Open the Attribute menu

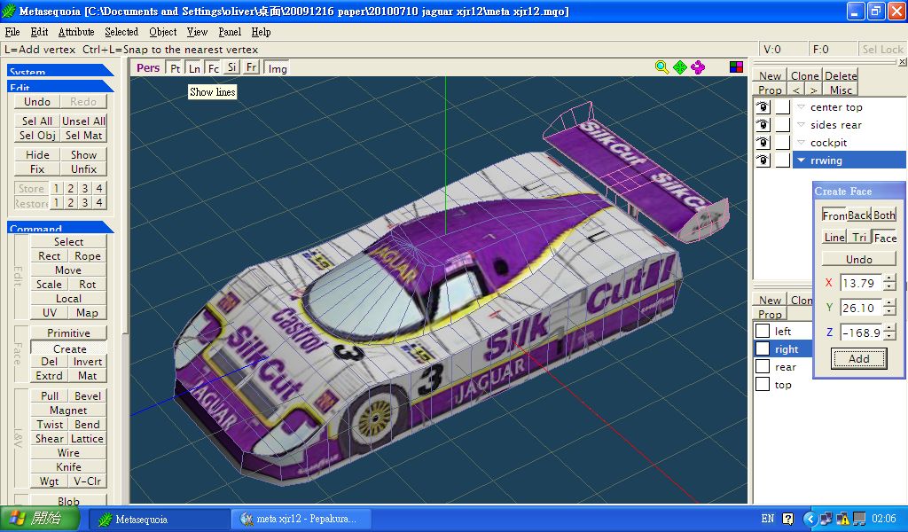[x=76, y=32]
